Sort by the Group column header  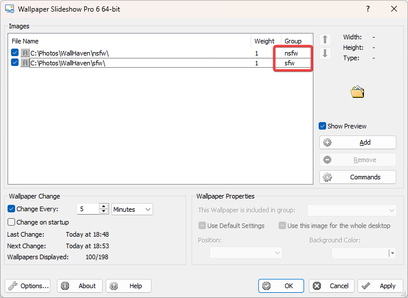pyautogui.click(x=297, y=41)
